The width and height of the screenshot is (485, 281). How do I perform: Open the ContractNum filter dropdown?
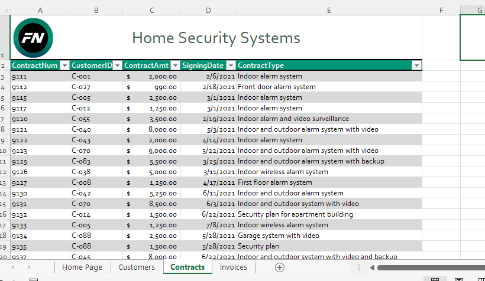point(64,66)
